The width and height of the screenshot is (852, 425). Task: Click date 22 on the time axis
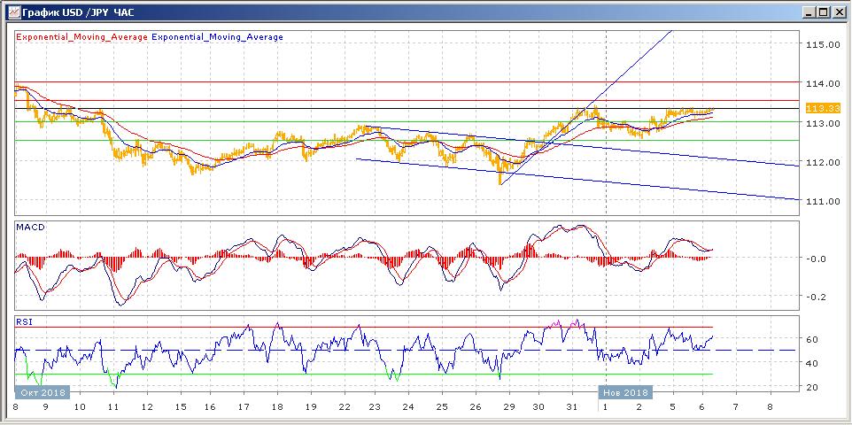[x=345, y=406]
